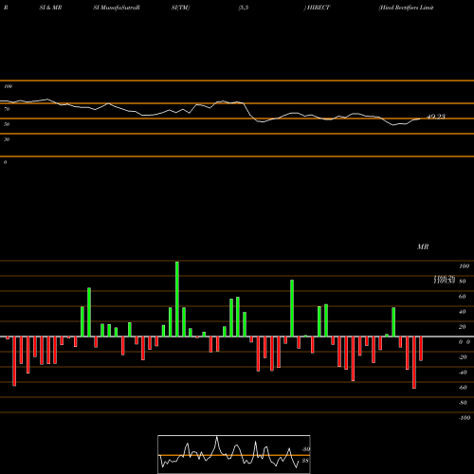This screenshot has height=474, width=474.
Task: Click the 80 label on MR axis
Action: pos(463,282)
